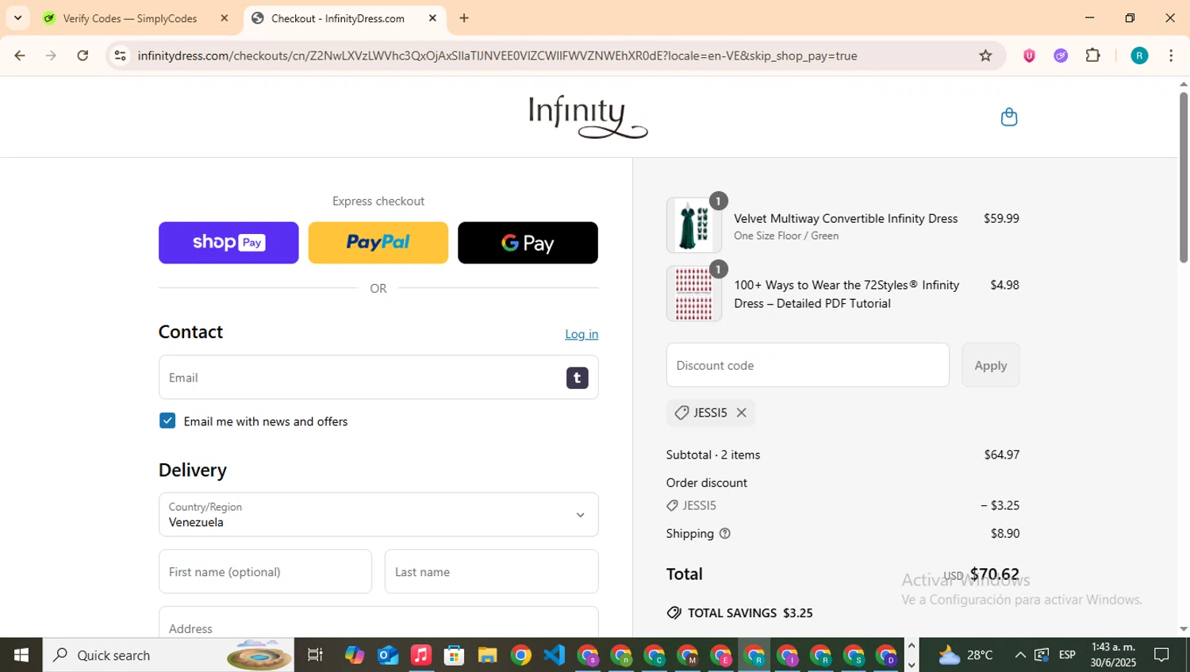This screenshot has width=1190, height=672.
Task: Open Outlook from the taskbar
Action: pos(388,655)
